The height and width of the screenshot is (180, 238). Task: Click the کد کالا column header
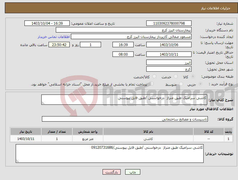(209, 132)
